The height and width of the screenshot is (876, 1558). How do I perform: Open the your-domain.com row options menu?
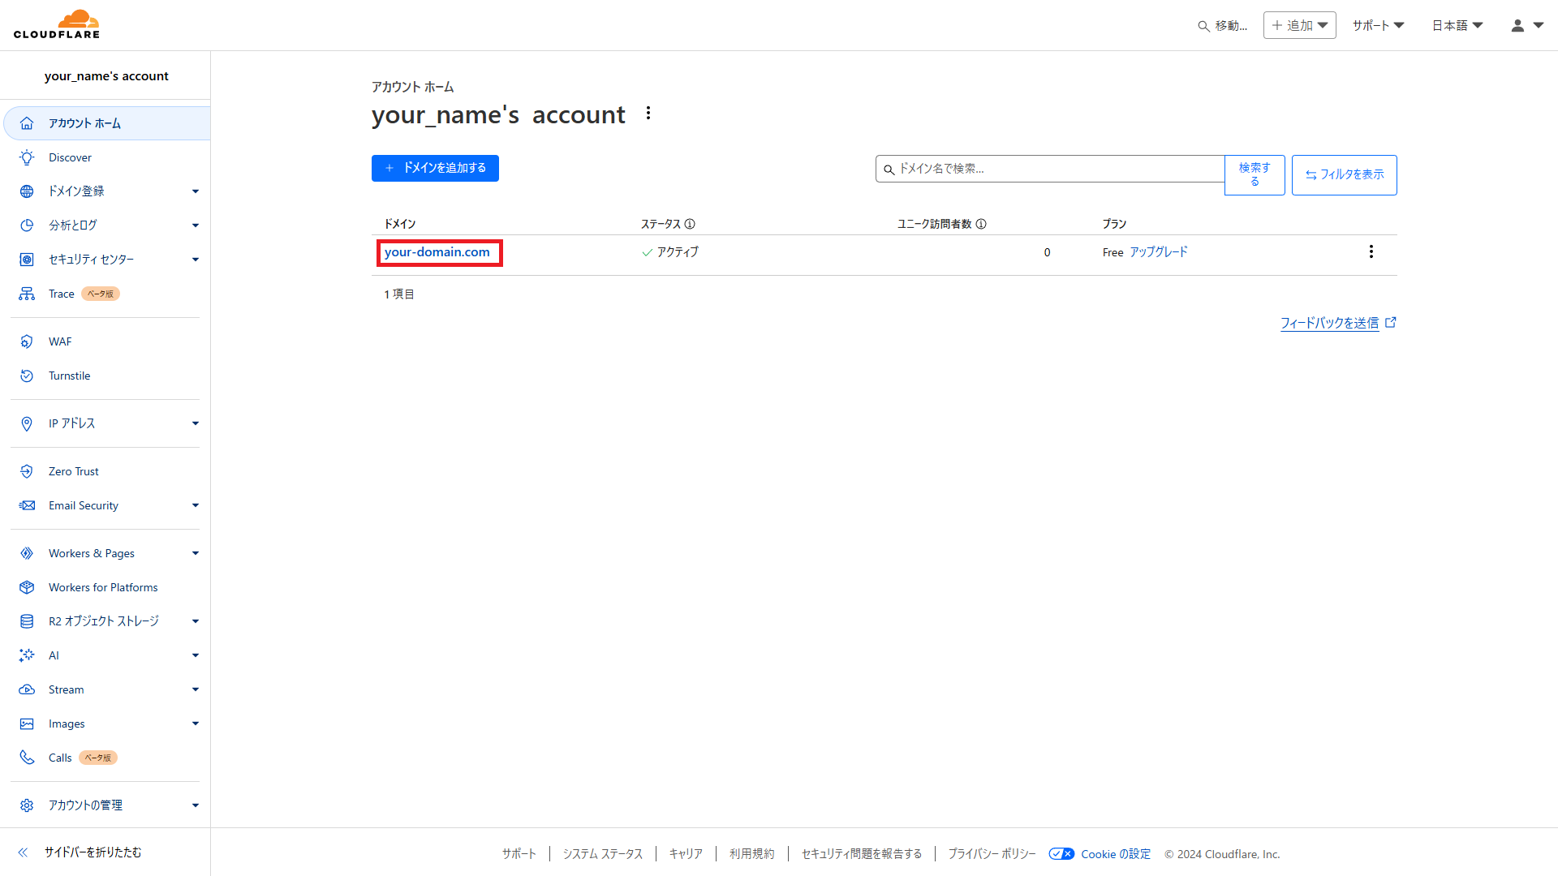tap(1371, 251)
